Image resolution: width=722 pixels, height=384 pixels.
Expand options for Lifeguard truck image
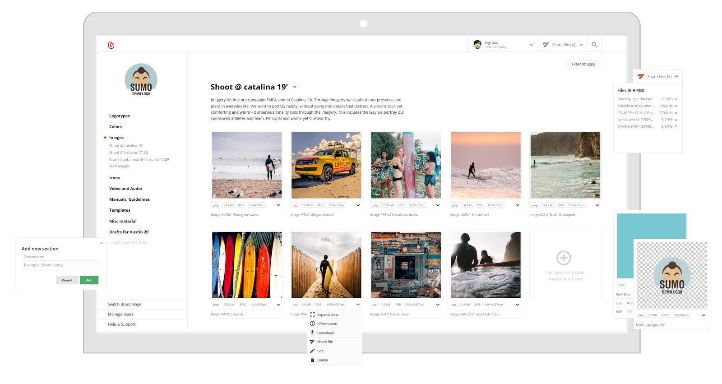tap(358, 205)
